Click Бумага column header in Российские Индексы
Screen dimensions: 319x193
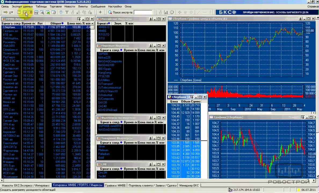[104, 23]
